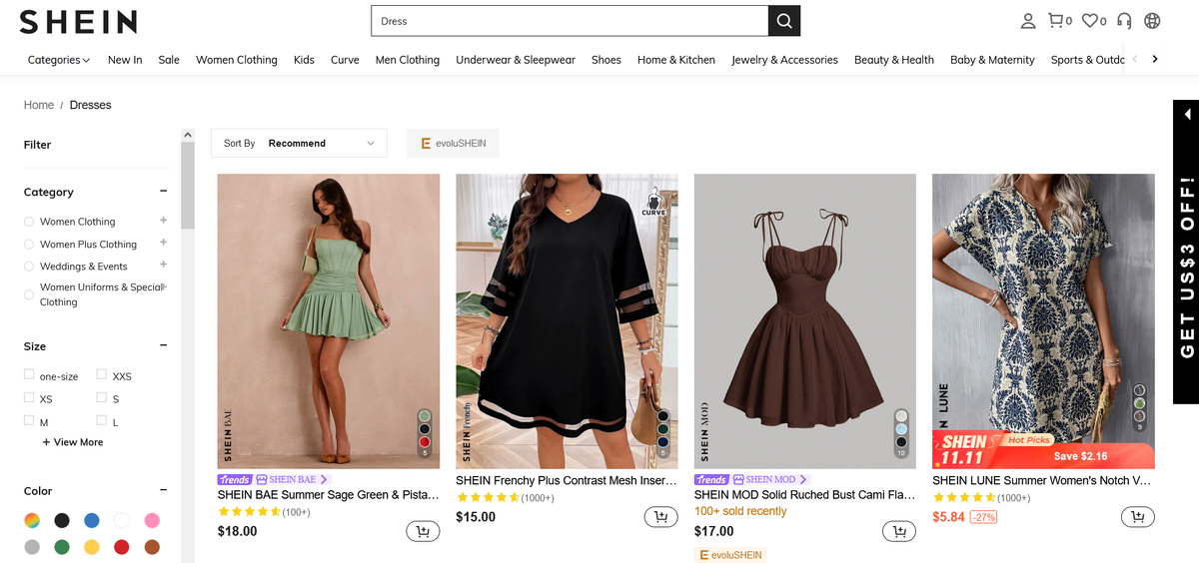Go to Home breadcrumb link
The width and height of the screenshot is (1199, 563).
[x=39, y=105]
